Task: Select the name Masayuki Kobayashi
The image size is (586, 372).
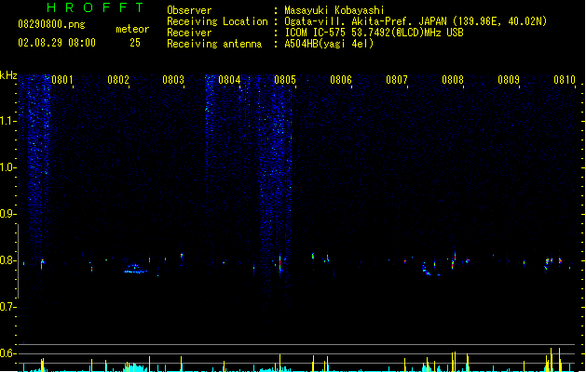Action: click(x=334, y=10)
